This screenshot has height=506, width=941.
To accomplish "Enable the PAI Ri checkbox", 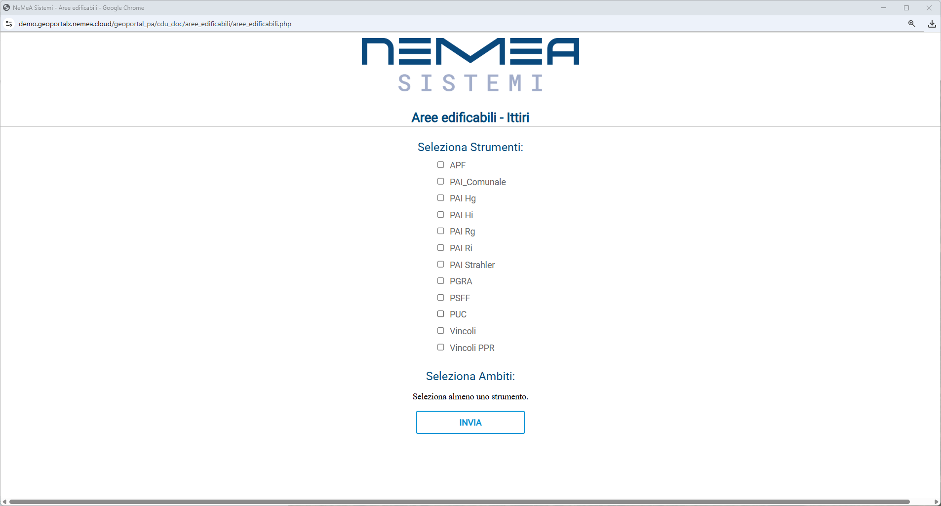I will (440, 248).
